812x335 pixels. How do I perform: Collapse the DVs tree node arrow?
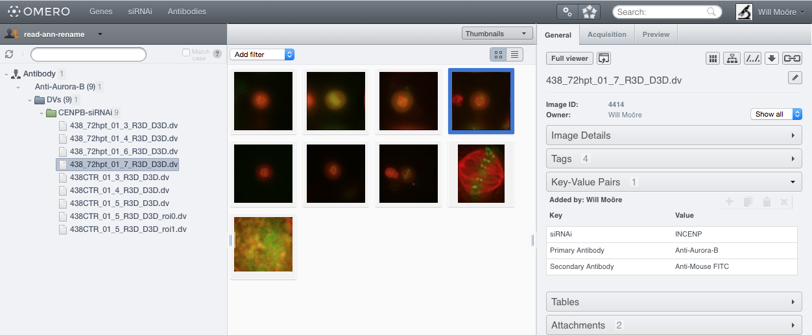[30, 100]
